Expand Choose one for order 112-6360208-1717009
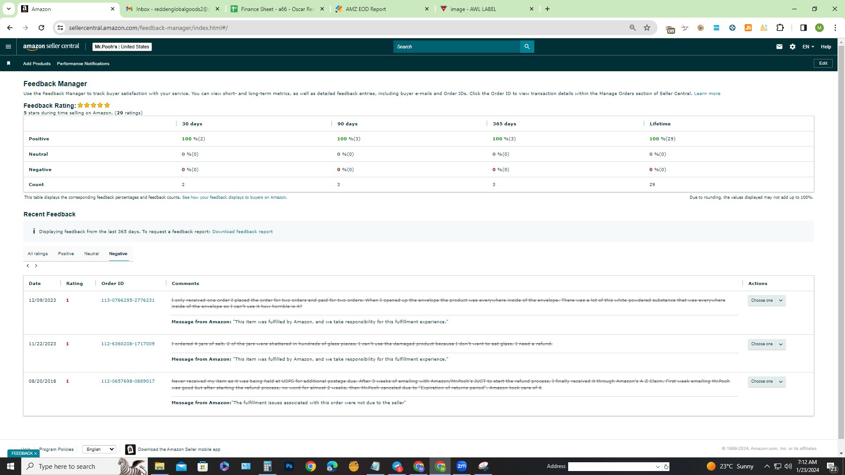Viewport: 845px width, 475px height. (x=767, y=344)
